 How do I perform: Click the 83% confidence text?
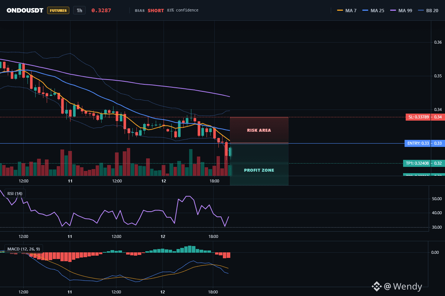182,10
